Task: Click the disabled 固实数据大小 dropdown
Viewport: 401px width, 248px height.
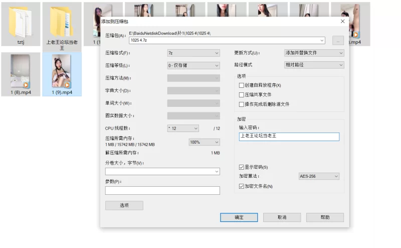Action: click(x=193, y=115)
